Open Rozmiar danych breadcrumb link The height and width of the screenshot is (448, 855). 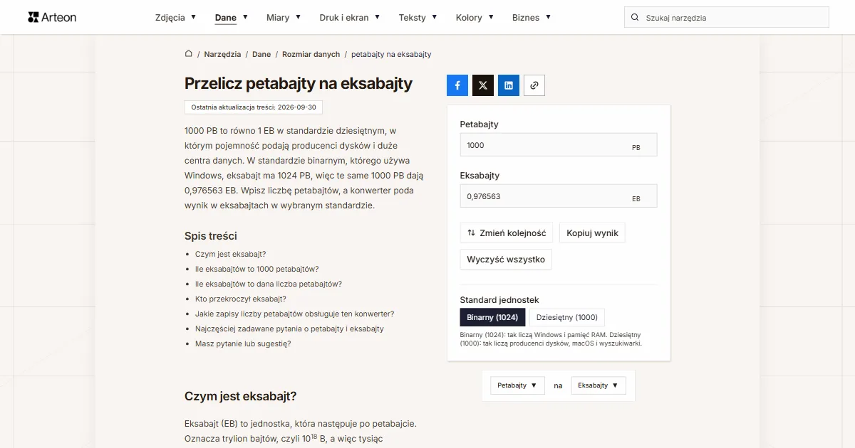pyautogui.click(x=311, y=54)
